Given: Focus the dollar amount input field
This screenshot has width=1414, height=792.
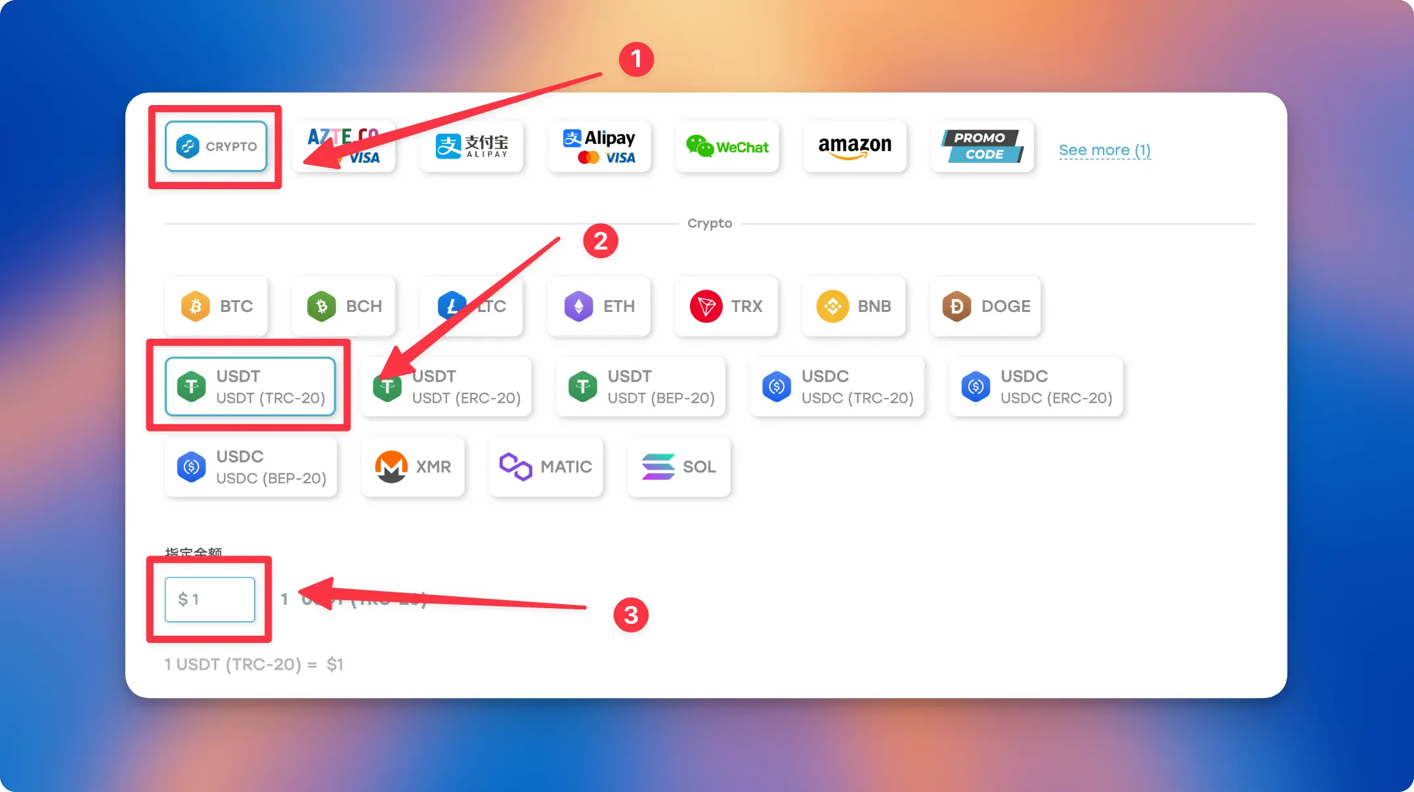Looking at the screenshot, I should click(x=210, y=600).
